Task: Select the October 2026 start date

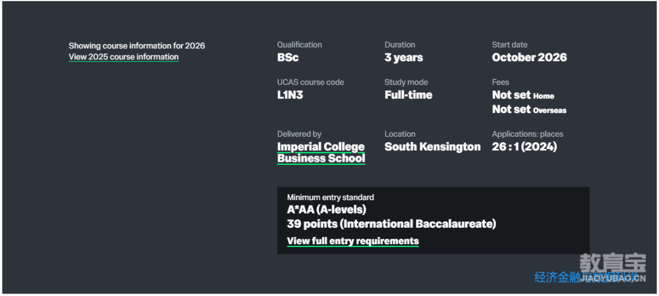Action: [529, 57]
